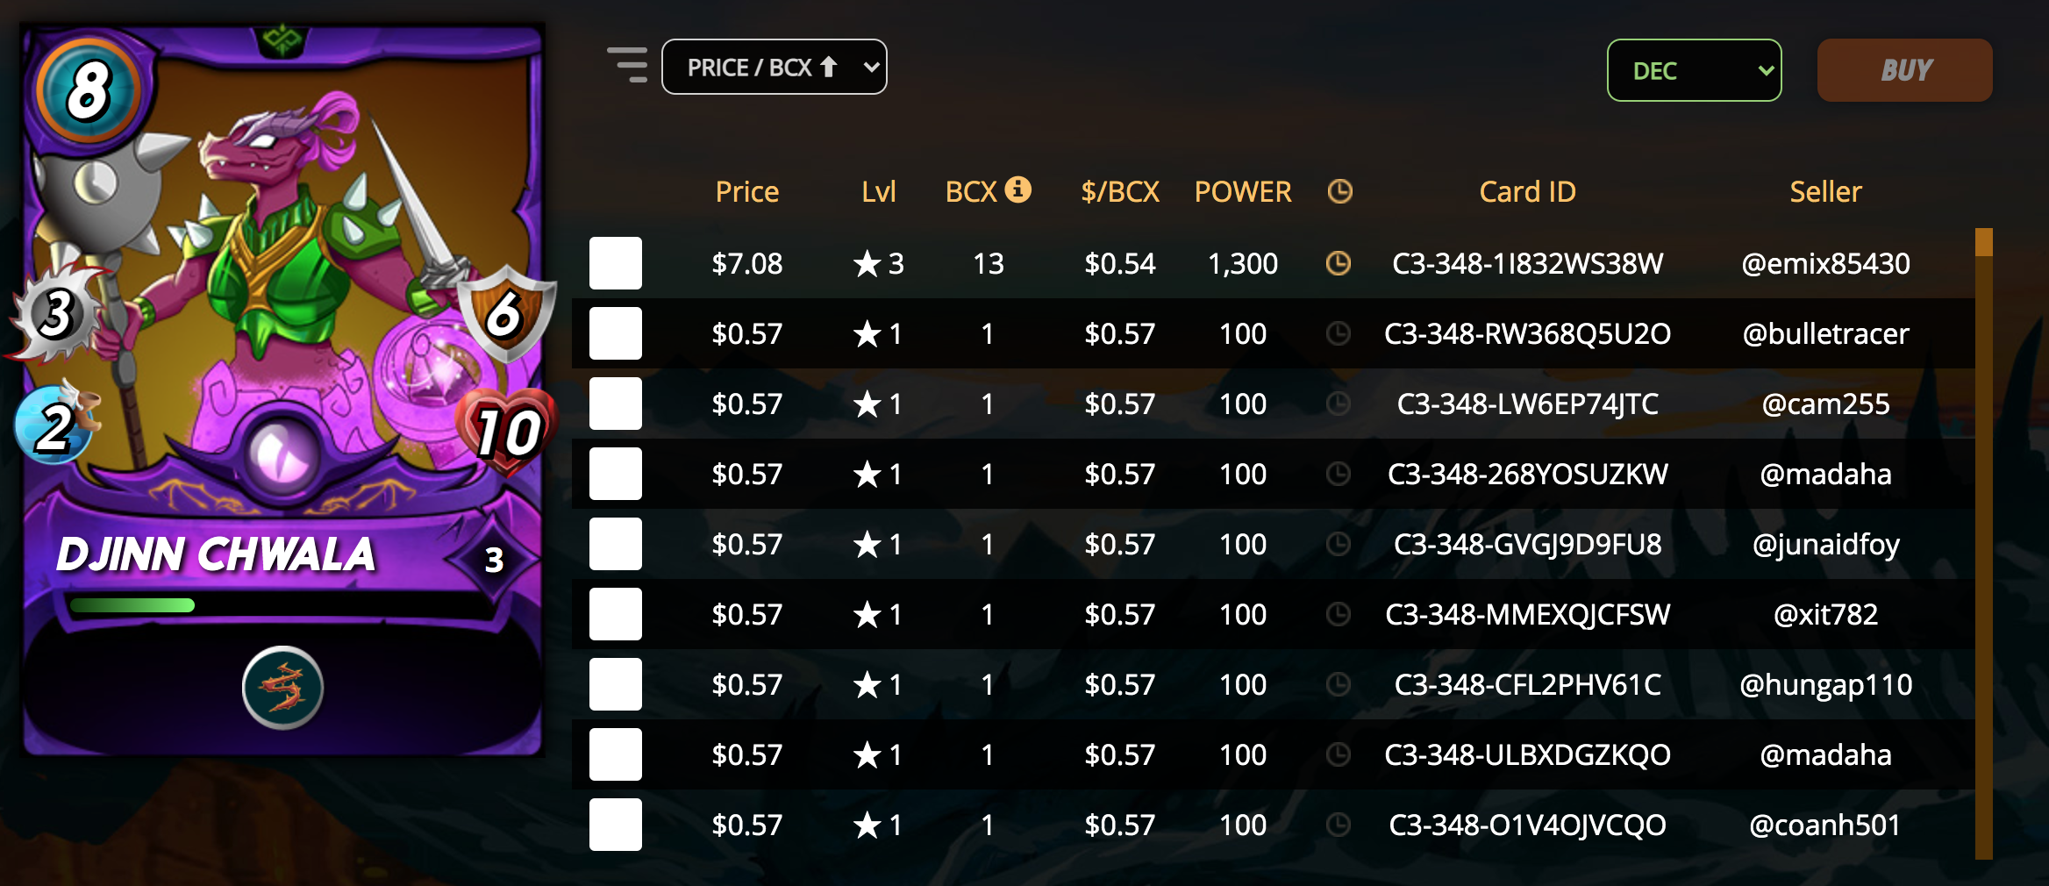Click the POWER column header
This screenshot has width=2049, height=886.
(x=1243, y=191)
